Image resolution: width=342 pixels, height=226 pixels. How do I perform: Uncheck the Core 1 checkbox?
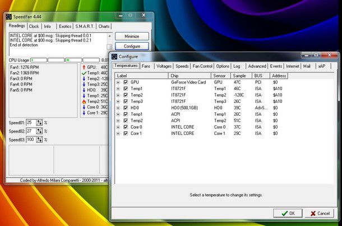pos(126,134)
